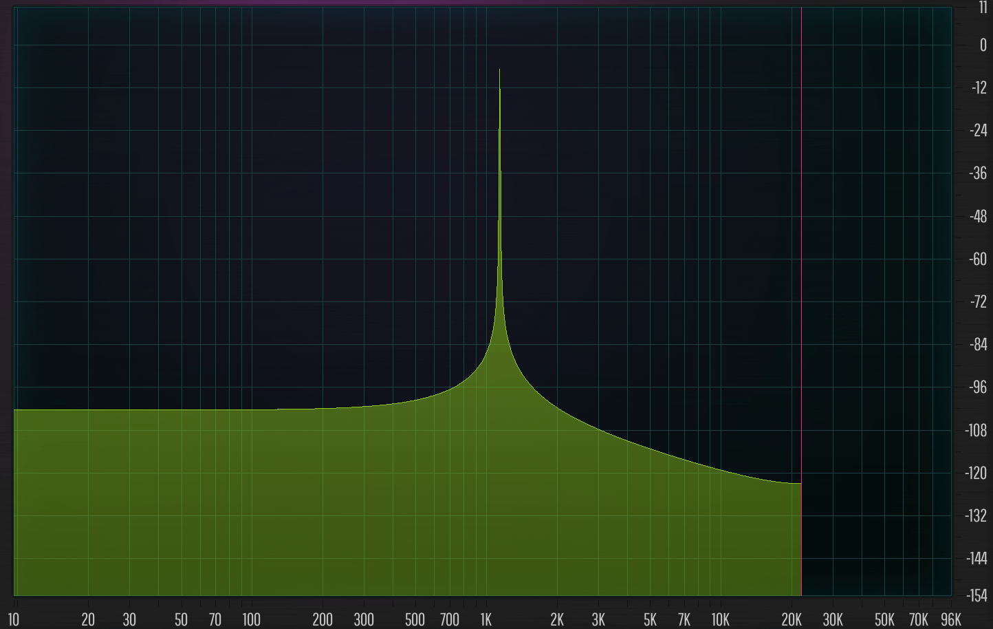This screenshot has height=629, width=993.
Task: Click the -144 dB level scale label
Action: point(976,559)
